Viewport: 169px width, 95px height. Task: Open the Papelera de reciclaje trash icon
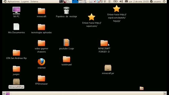[66, 11]
